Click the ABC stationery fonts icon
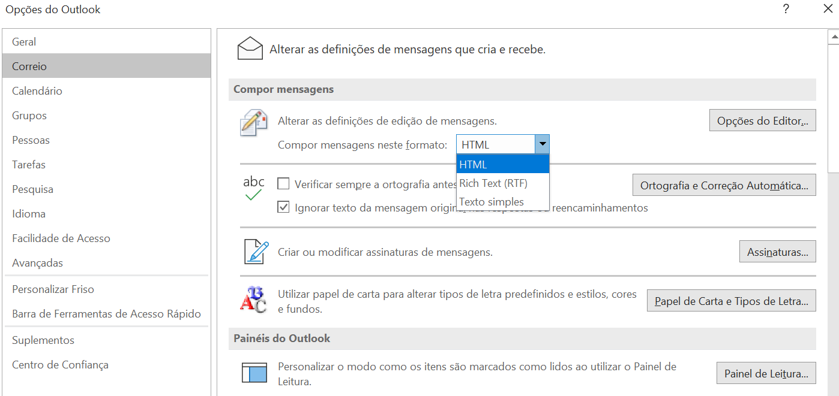 point(253,300)
